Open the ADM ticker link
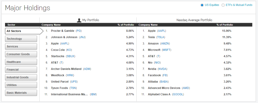258x103 pixels. tap(87, 69)
